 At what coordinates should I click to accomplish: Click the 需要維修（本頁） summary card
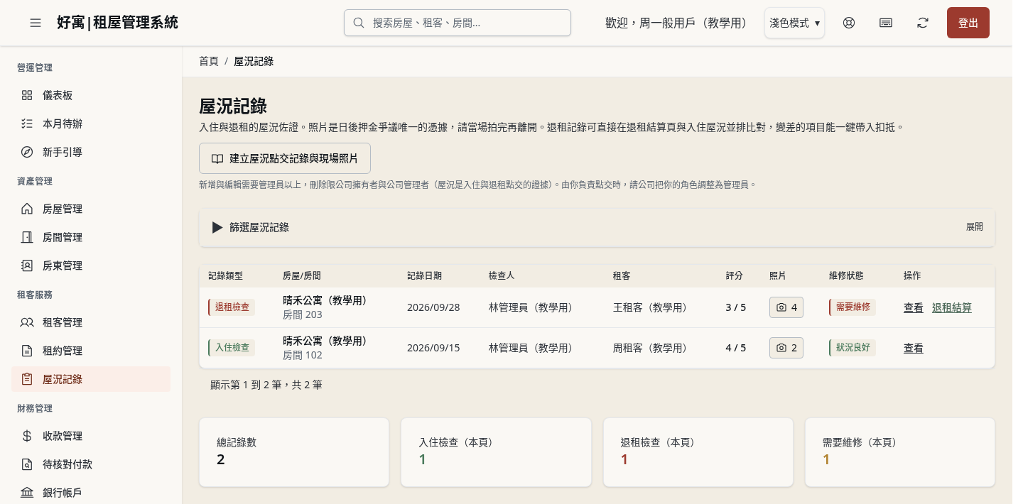(x=900, y=452)
